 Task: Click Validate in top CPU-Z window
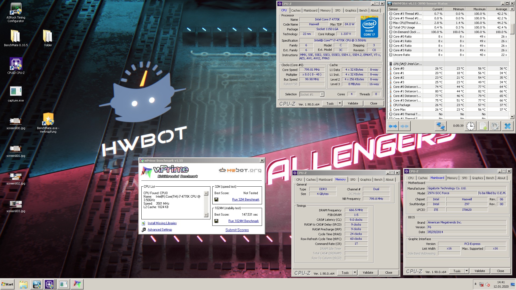pos(353,103)
